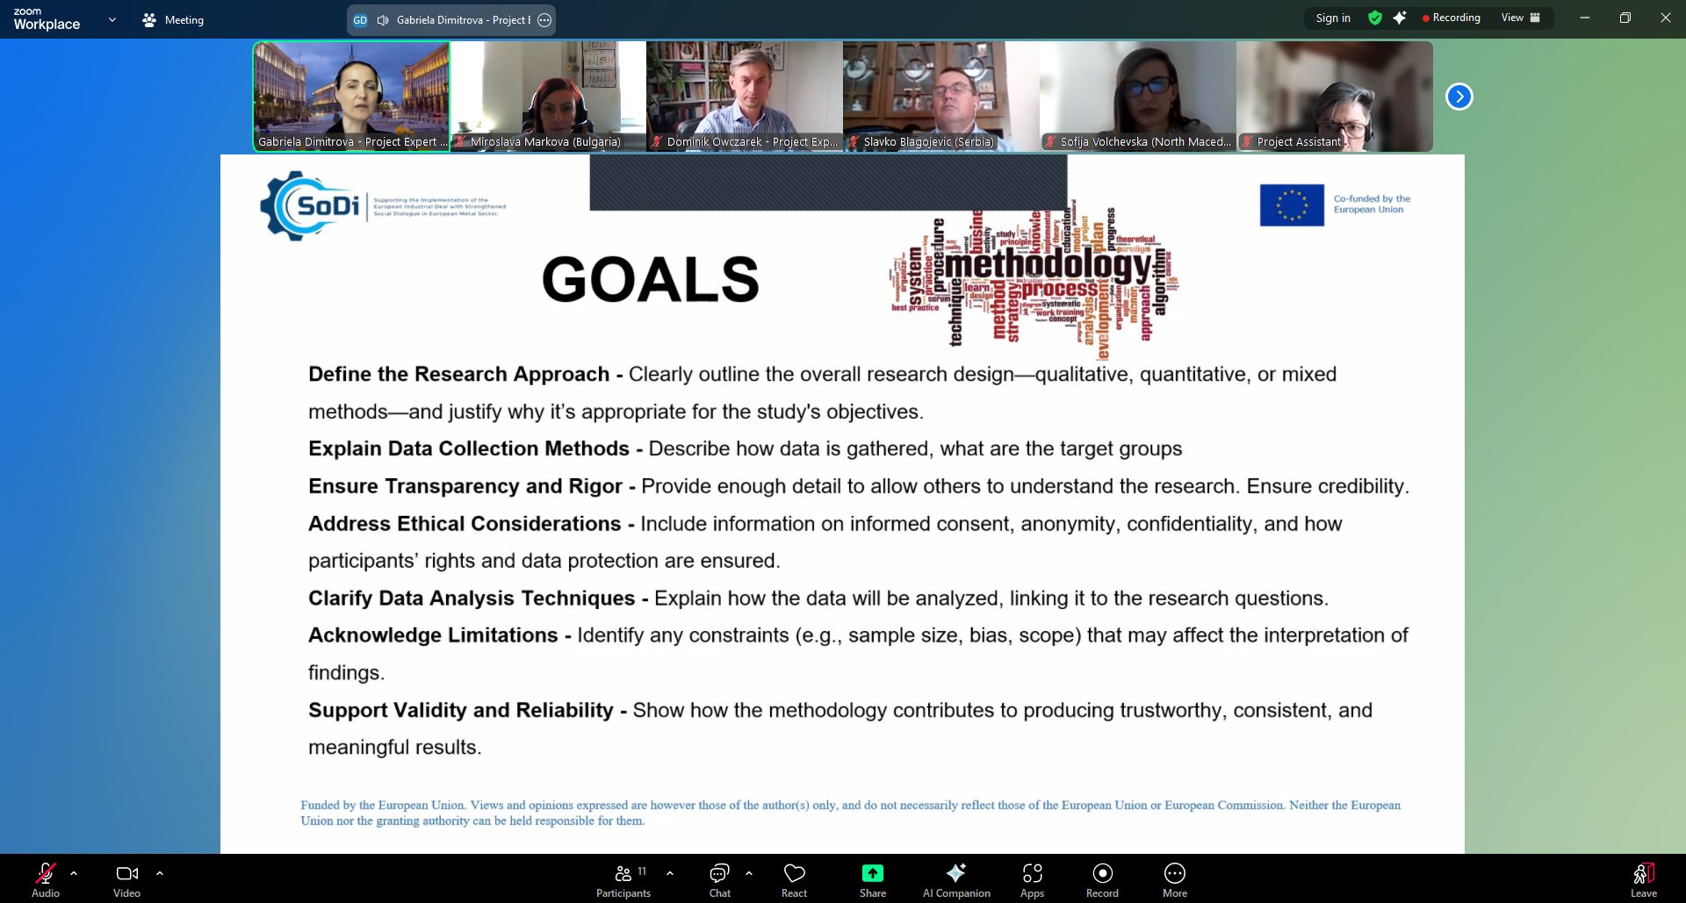Expand participants options caret
The height and width of the screenshot is (903, 1686).
click(670, 873)
